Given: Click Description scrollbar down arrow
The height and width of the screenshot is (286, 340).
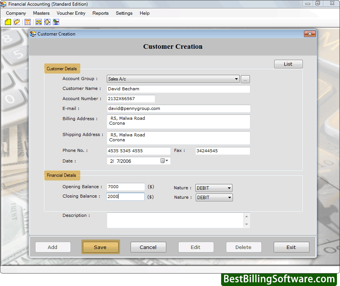Looking at the screenshot, I should point(246,224).
